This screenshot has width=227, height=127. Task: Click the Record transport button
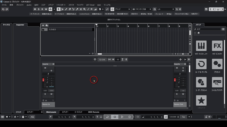130,117
